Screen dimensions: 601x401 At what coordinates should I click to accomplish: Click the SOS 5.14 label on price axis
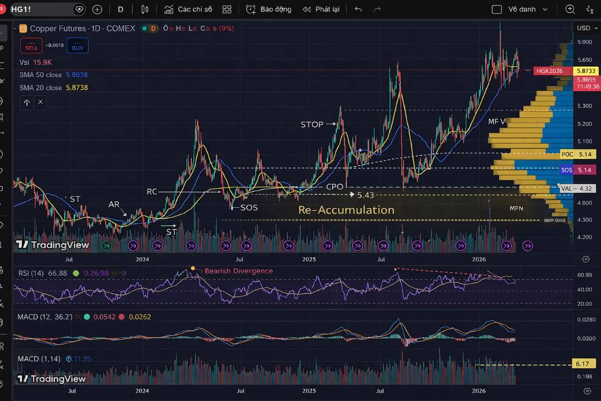point(578,170)
